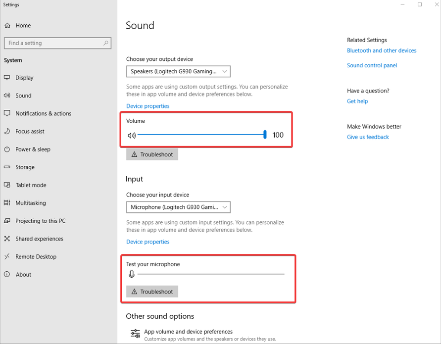Click the microphone icon under Test your microphone
441x344 pixels.
coord(131,274)
